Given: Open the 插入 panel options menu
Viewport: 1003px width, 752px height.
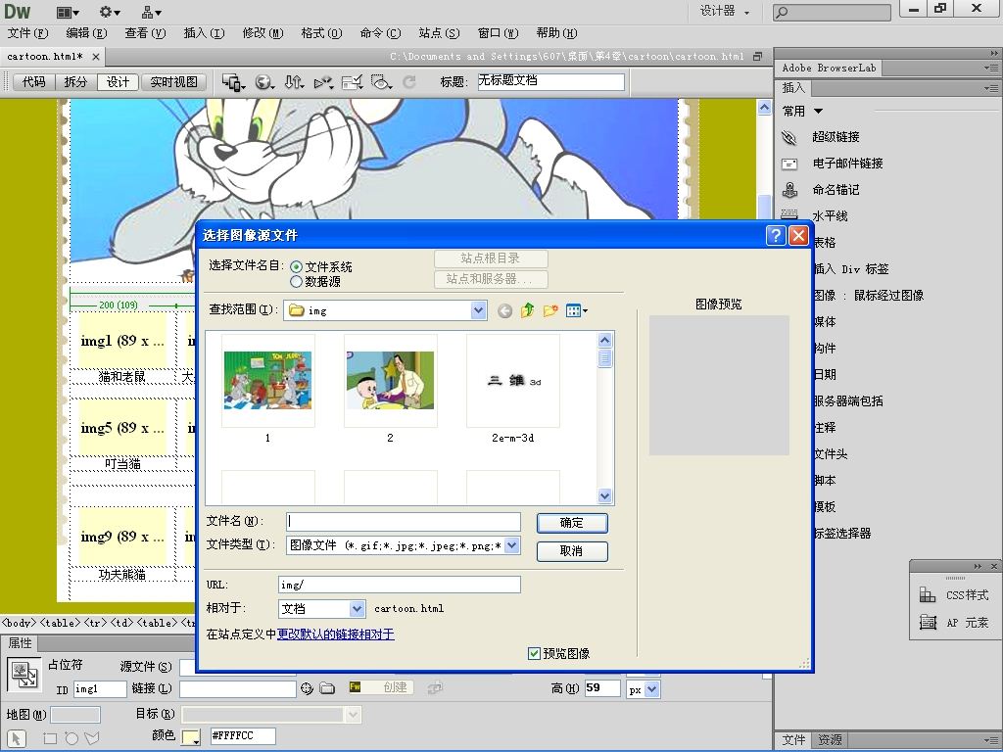Looking at the screenshot, I should click(x=991, y=88).
